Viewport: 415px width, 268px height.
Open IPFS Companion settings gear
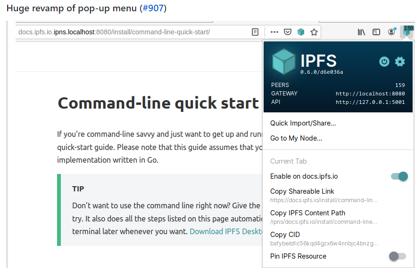[399, 62]
